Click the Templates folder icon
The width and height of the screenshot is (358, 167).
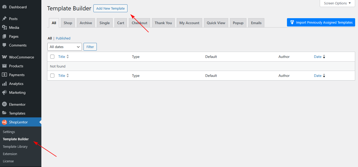4,113
